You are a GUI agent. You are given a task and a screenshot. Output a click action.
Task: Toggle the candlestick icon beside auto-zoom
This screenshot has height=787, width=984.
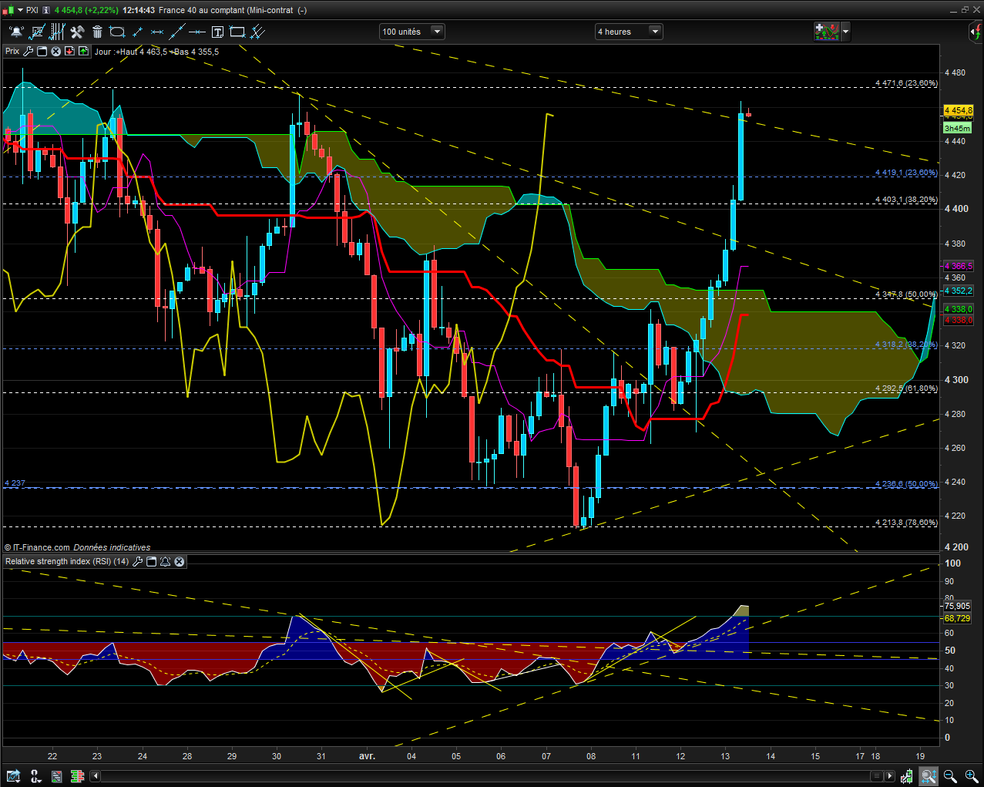[907, 776]
